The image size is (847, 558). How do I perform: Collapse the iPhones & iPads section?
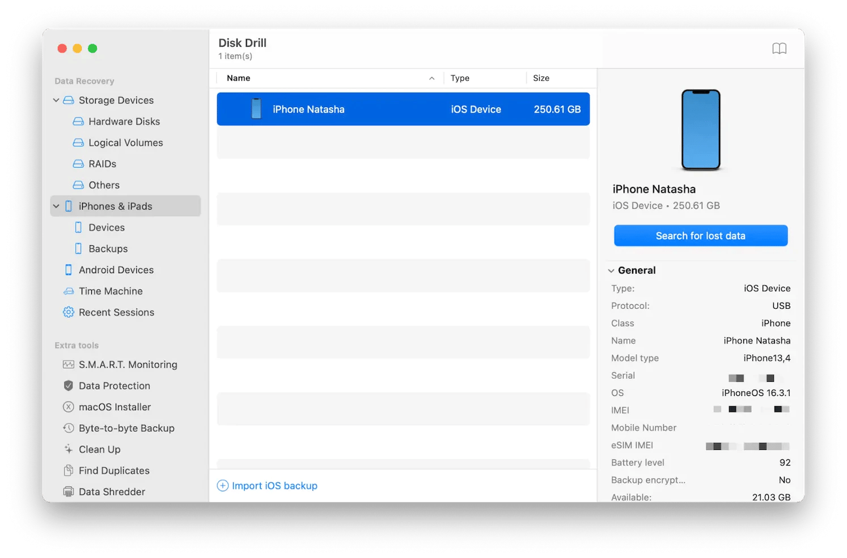pos(56,206)
